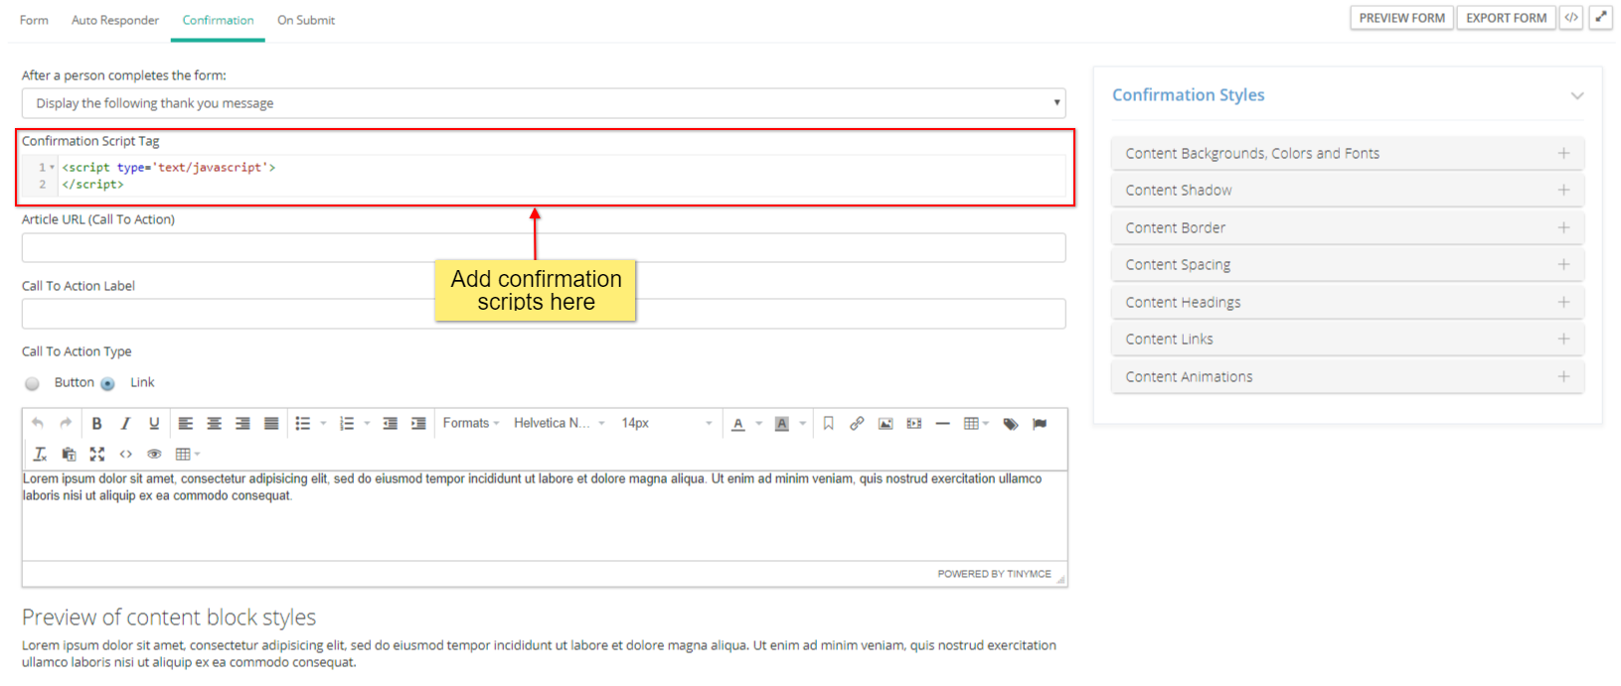
Task: Click the embed code icon beside Export Form
Action: tap(1571, 18)
